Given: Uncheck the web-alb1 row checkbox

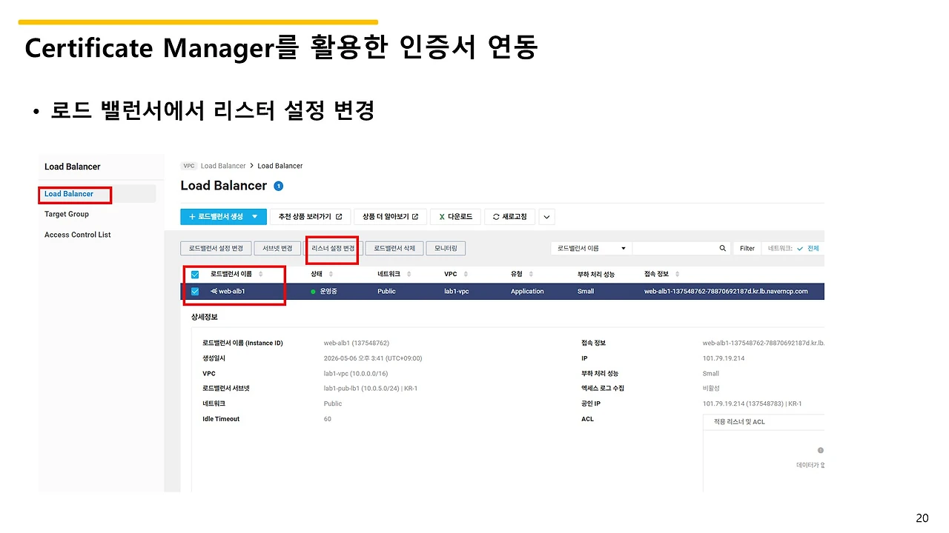Looking at the screenshot, I should pos(195,292).
